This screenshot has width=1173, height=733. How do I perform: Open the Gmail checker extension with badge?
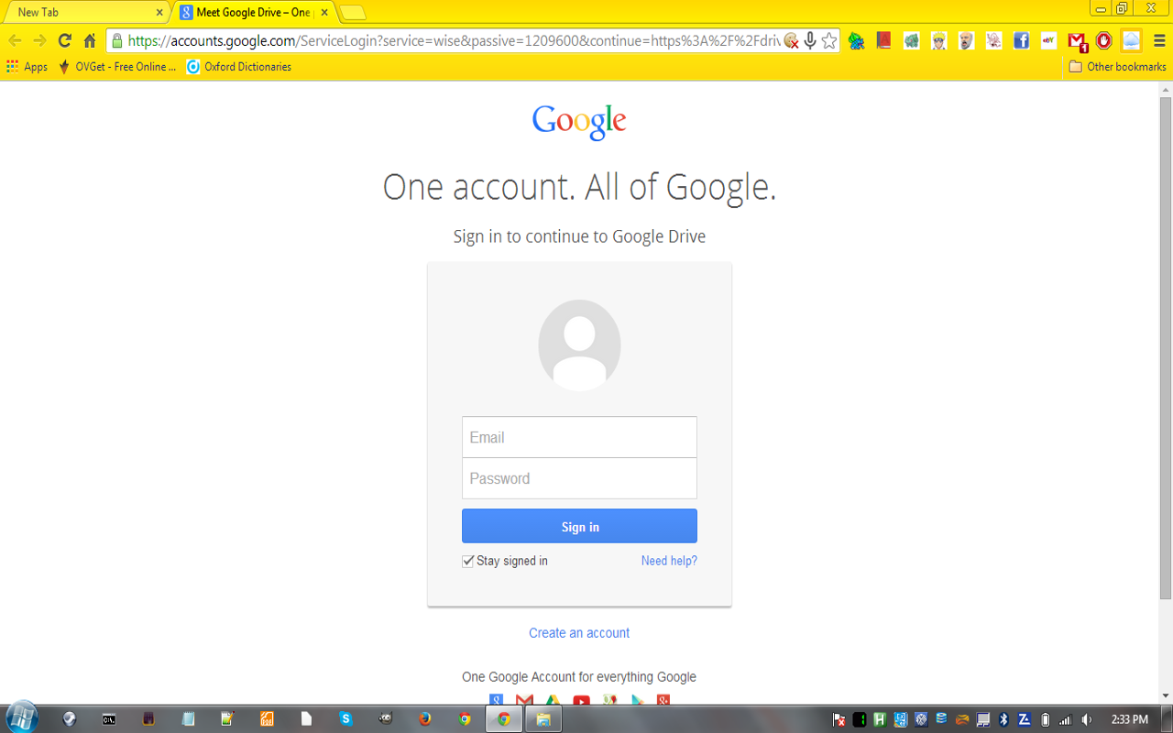click(1078, 41)
